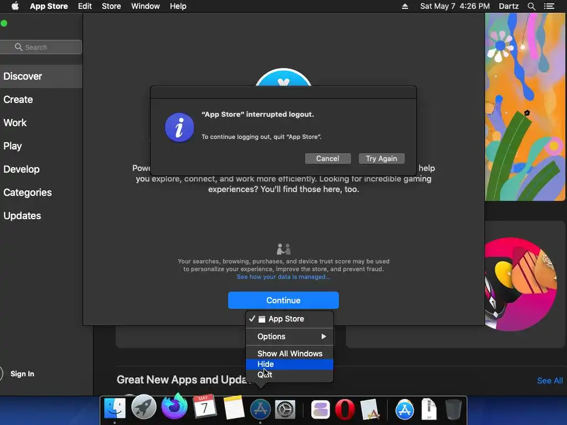Select Work in the sidebar
The width and height of the screenshot is (567, 425).
tap(41, 123)
